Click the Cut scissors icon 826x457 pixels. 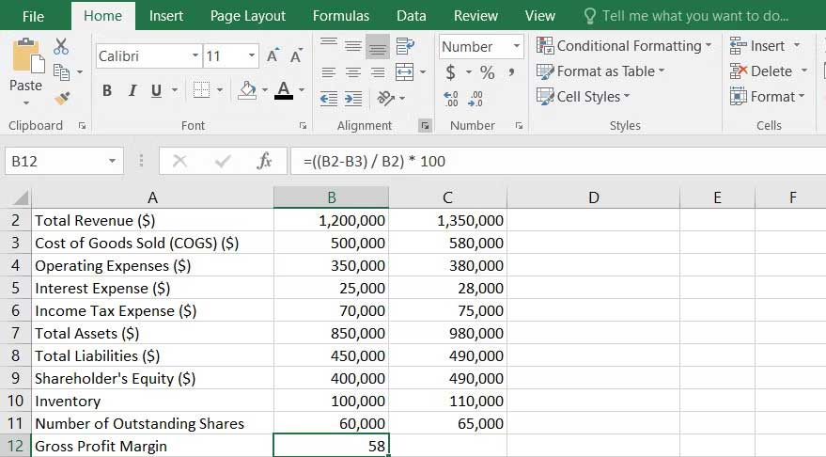click(62, 46)
